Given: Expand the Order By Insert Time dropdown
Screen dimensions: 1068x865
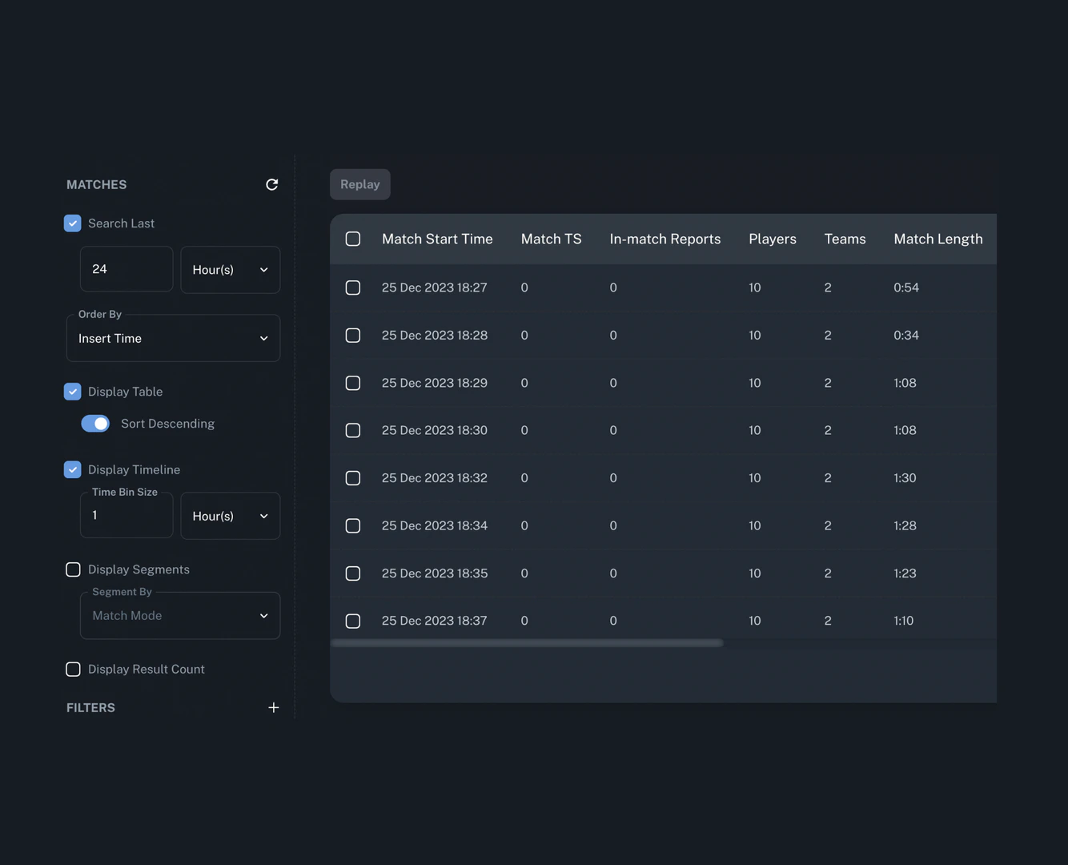Looking at the screenshot, I should pyautogui.click(x=173, y=339).
